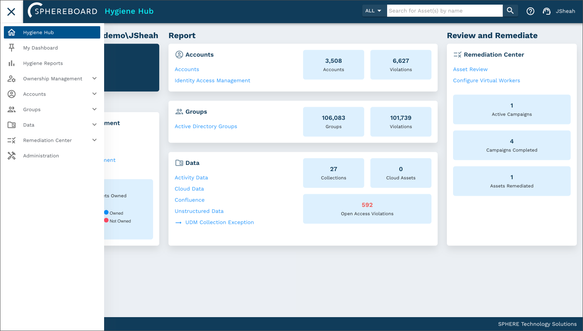Viewport: 583px width, 331px height.
Task: Click the 1 Assets Remediated tile
Action: (512, 181)
